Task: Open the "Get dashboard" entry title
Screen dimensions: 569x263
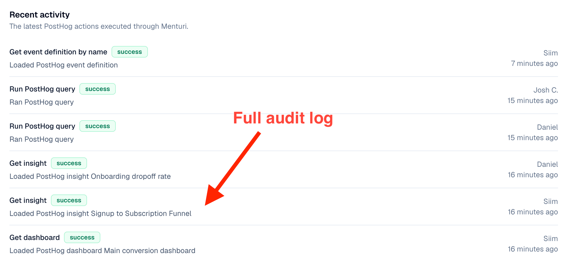Action: [x=34, y=238]
